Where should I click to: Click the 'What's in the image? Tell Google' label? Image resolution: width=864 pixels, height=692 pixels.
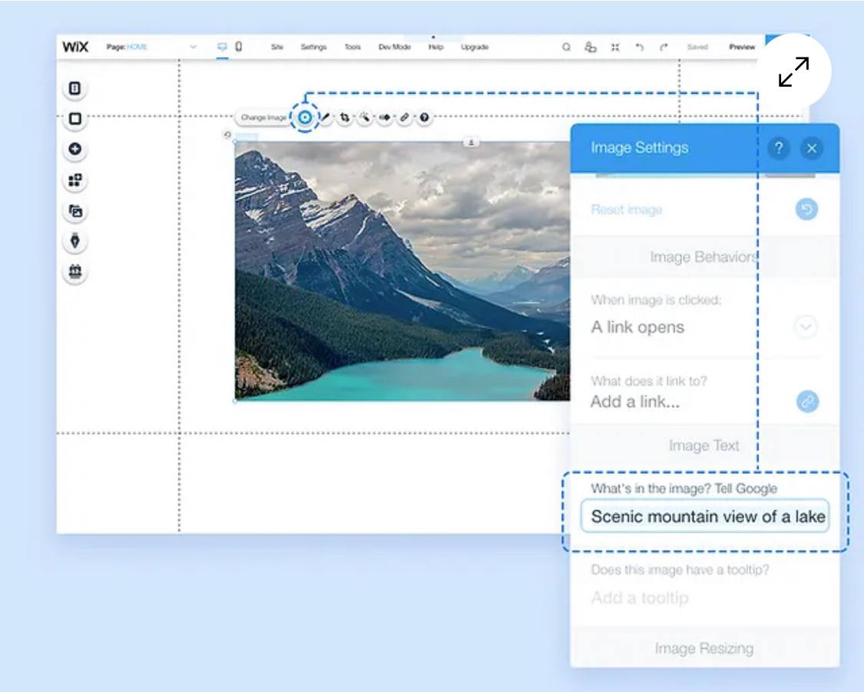tap(684, 488)
